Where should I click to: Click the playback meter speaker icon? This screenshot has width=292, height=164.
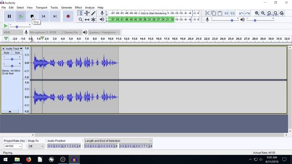102,19
